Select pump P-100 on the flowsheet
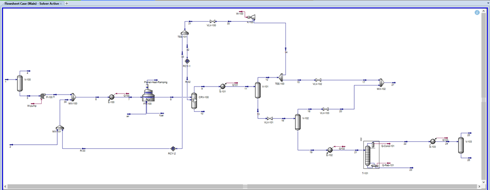The height and width of the screenshot is (190, 490). click(42, 96)
